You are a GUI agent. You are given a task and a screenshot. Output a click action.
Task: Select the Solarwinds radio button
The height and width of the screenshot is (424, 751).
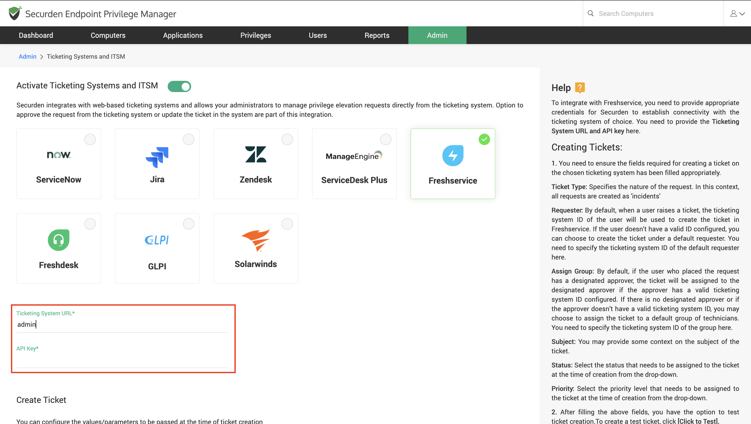tap(287, 224)
